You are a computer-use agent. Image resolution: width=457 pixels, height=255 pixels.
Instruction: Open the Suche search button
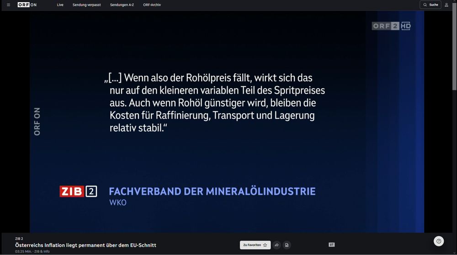pos(430,5)
